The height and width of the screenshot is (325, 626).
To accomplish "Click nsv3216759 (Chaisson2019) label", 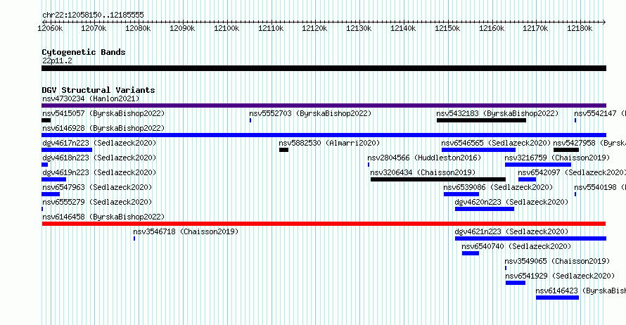I will point(557,158).
